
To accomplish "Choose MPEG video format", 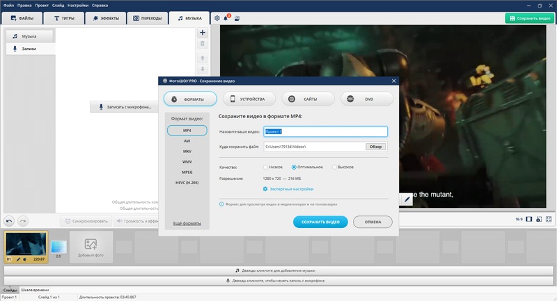I will 187,172.
